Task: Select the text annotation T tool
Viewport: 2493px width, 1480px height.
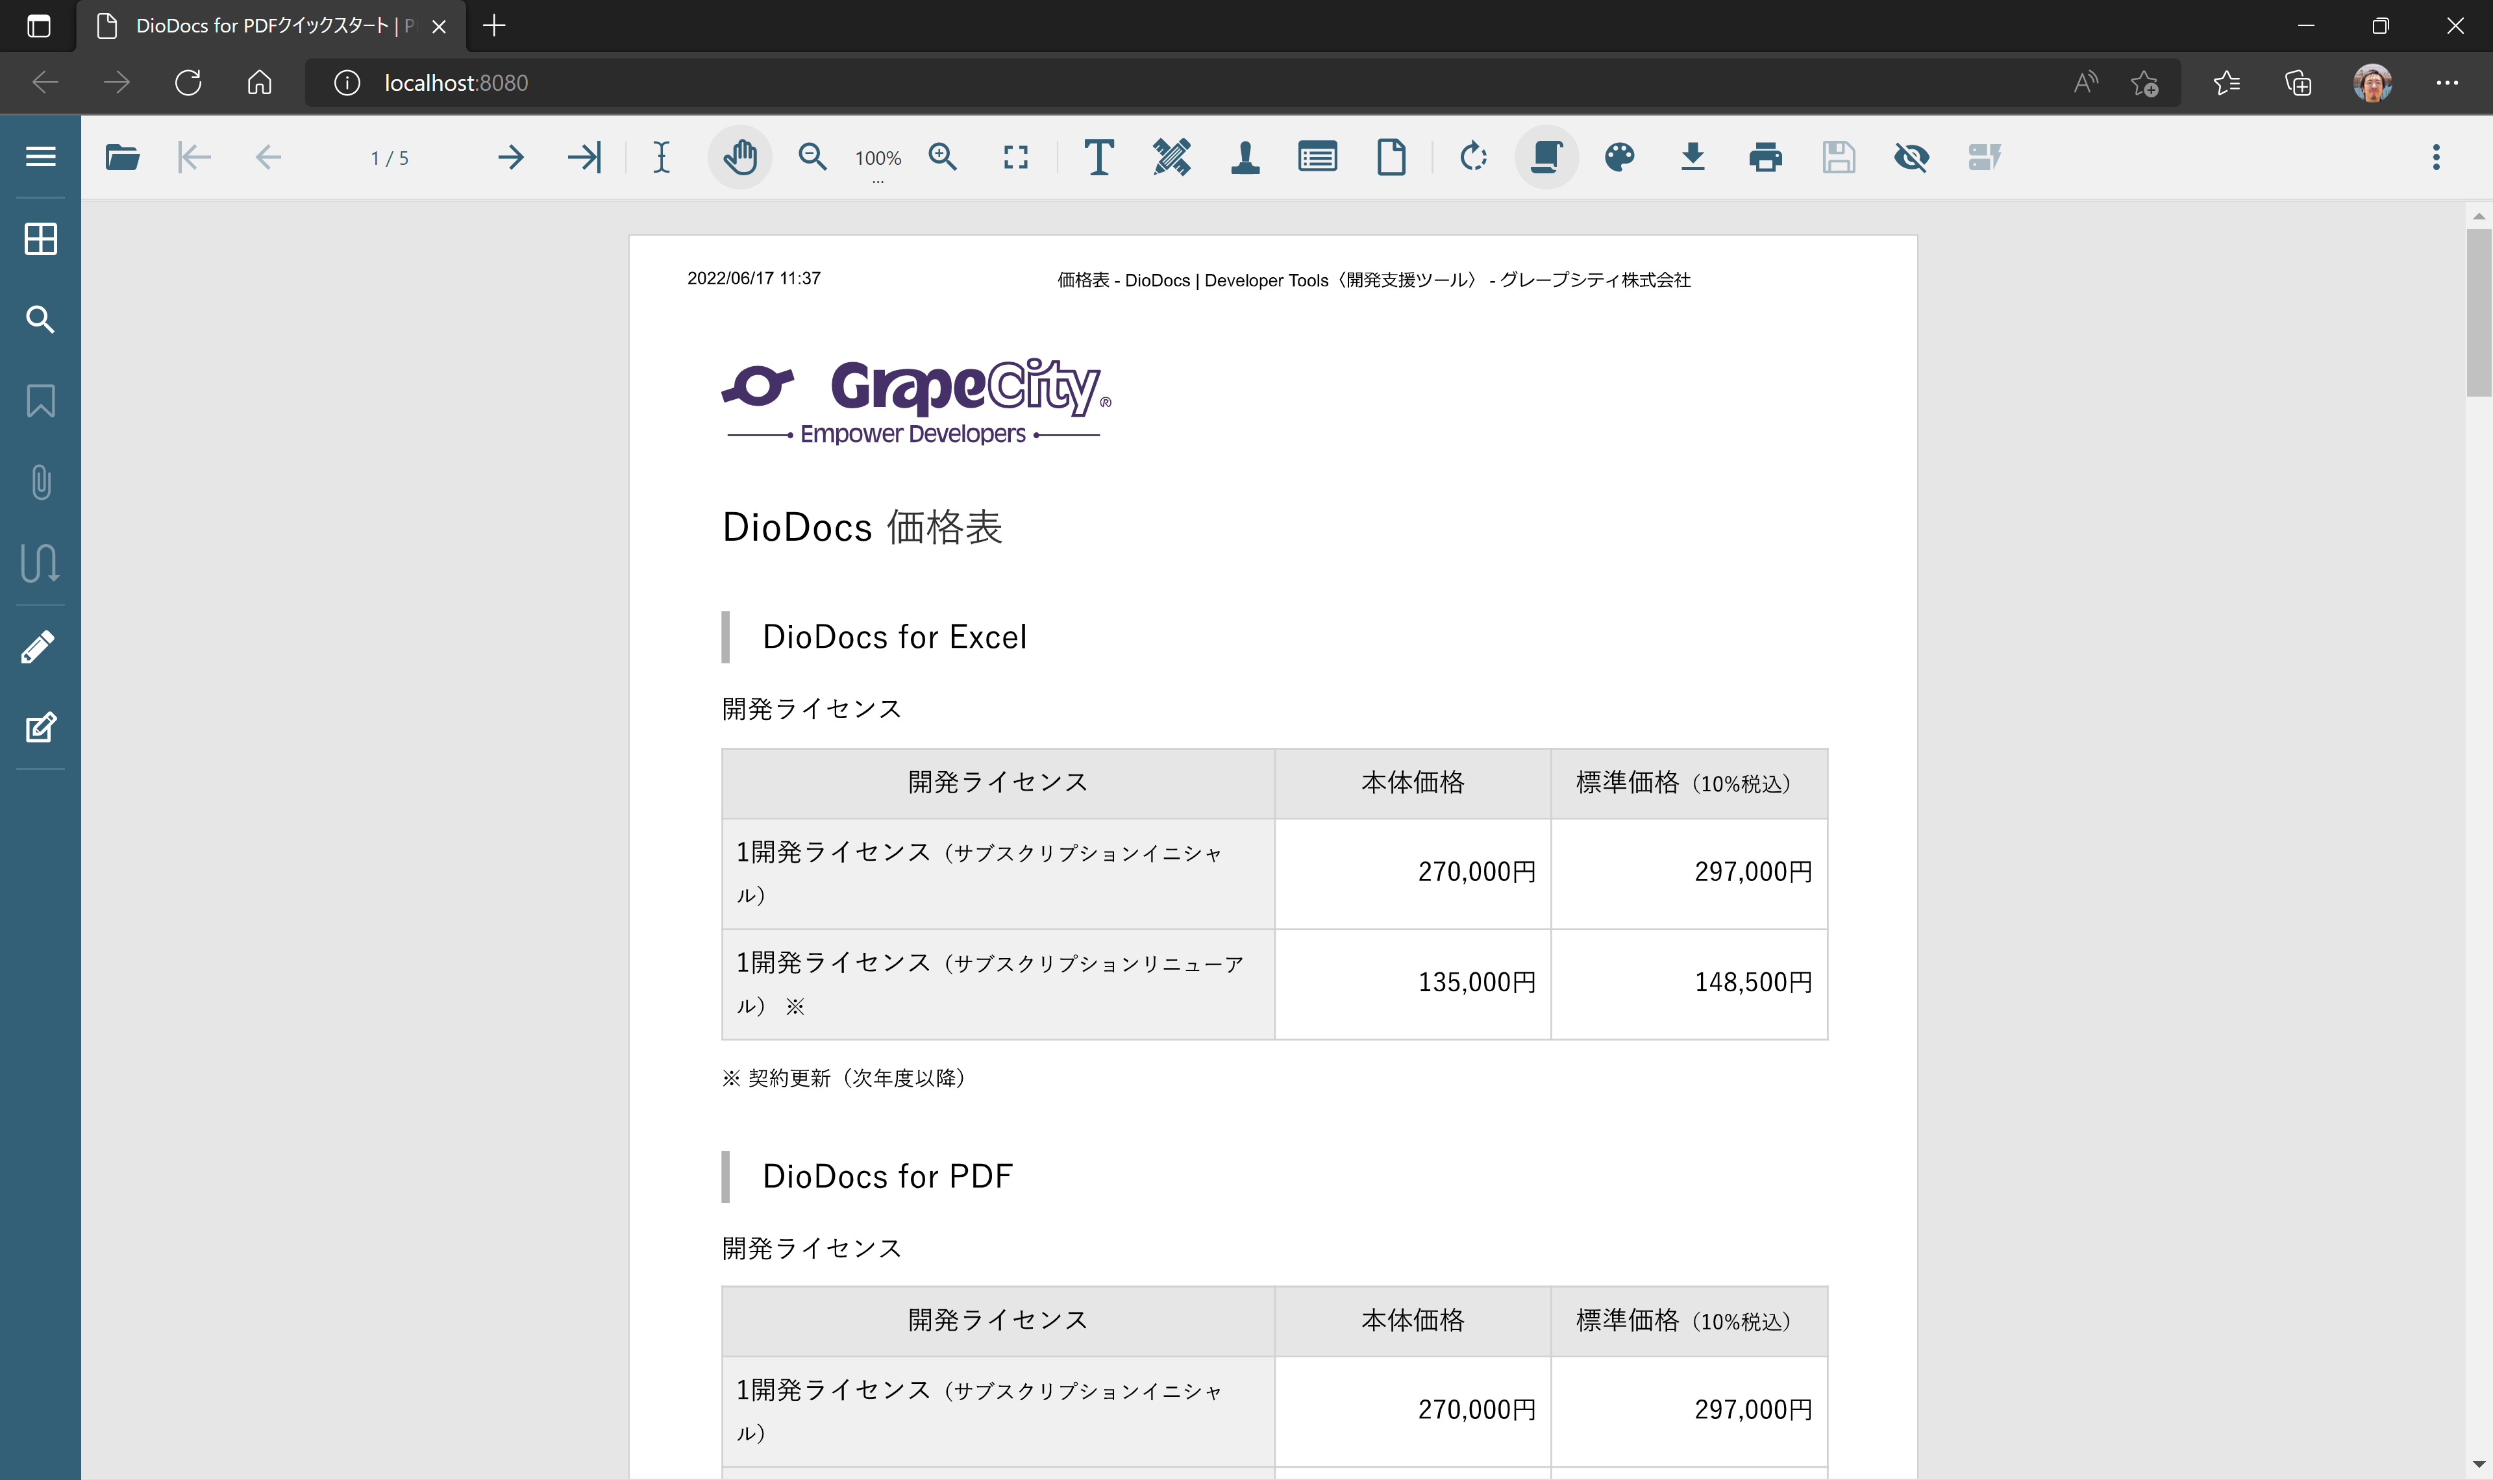Action: 1099,156
